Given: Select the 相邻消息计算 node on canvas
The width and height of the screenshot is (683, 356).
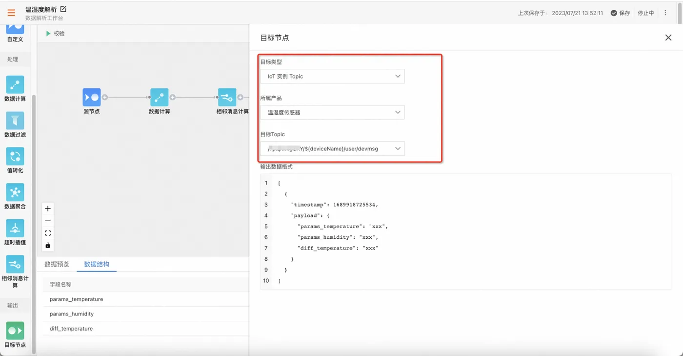Looking at the screenshot, I should click(x=227, y=97).
